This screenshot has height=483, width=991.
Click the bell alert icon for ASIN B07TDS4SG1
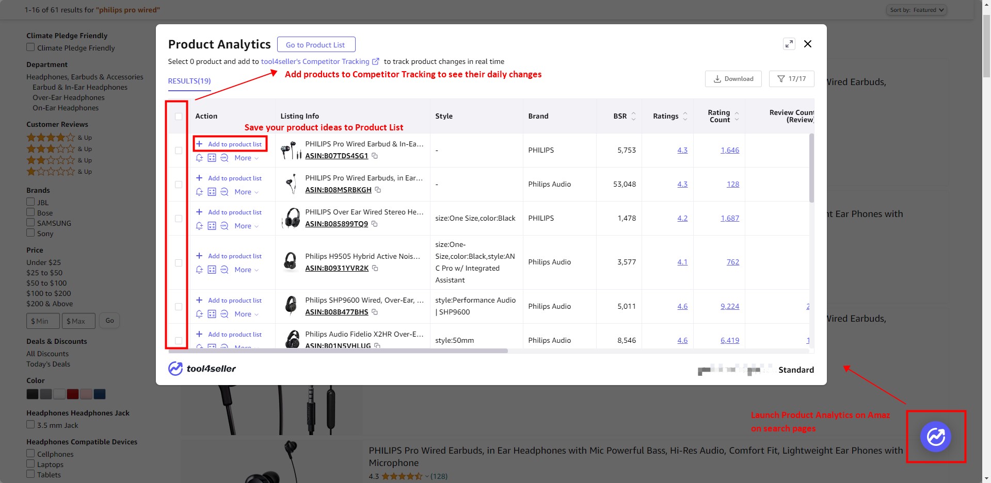coord(199,158)
